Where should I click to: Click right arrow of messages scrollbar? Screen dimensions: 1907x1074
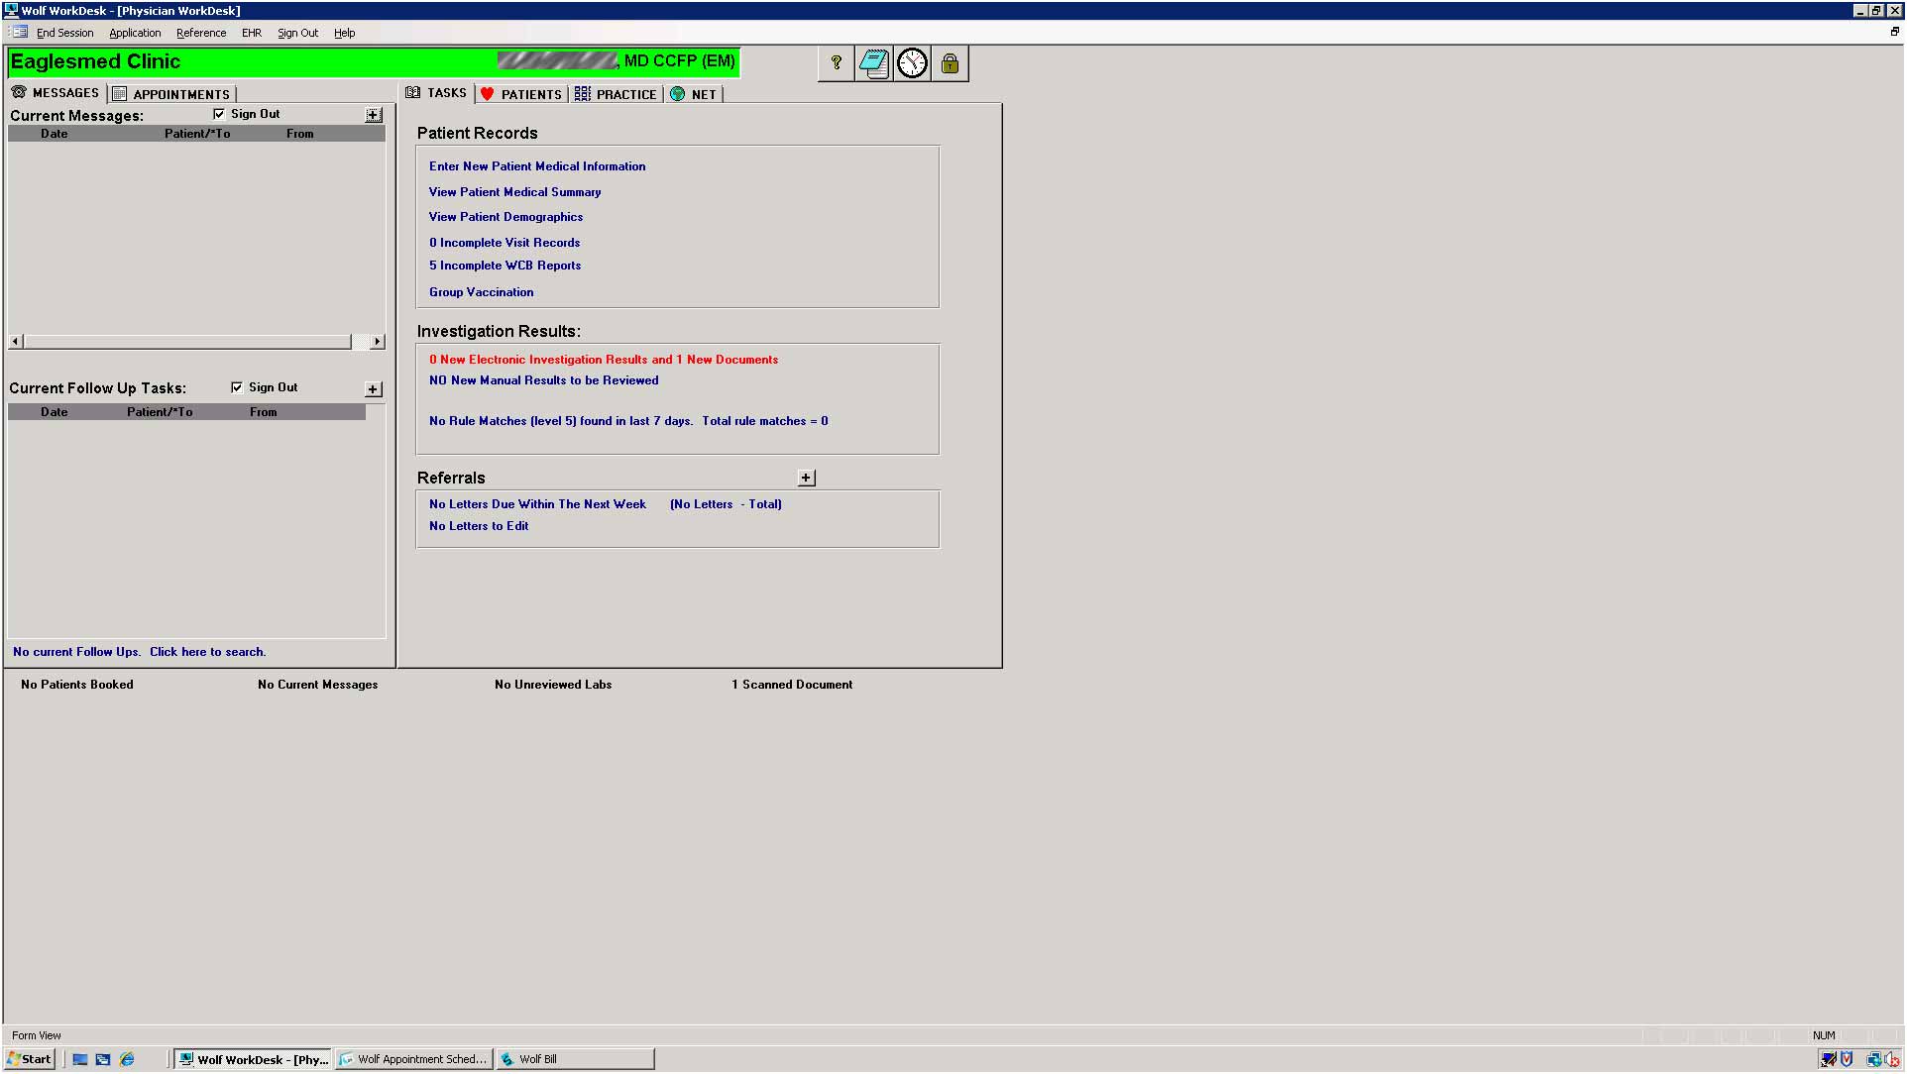[377, 342]
